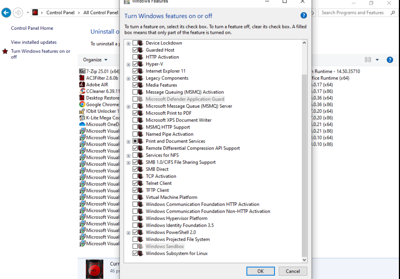The height and width of the screenshot is (279, 400).
Task: Click the back arrow in Control Panel window
Action: pos(6,12)
